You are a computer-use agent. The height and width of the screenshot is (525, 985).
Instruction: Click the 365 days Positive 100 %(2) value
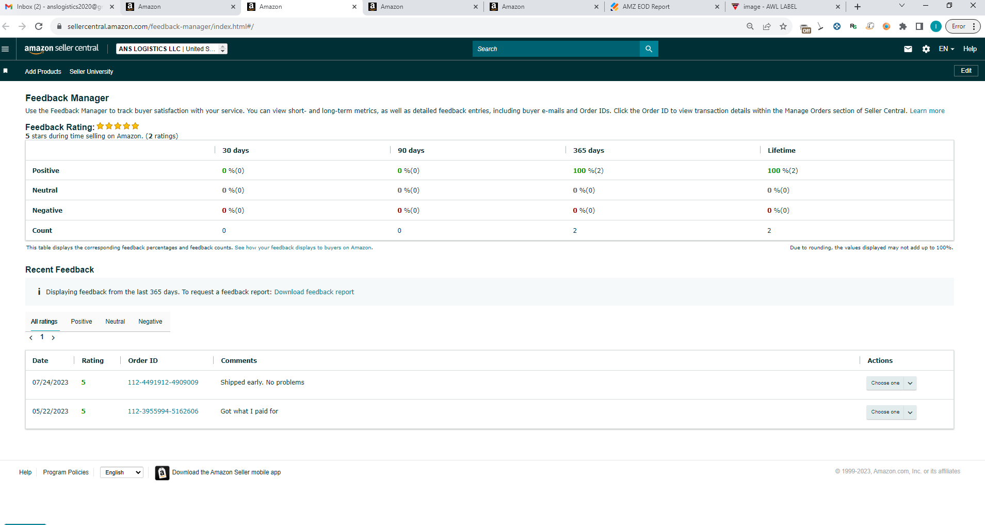point(588,171)
